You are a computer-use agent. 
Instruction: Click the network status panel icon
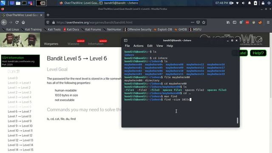click(x=237, y=3)
